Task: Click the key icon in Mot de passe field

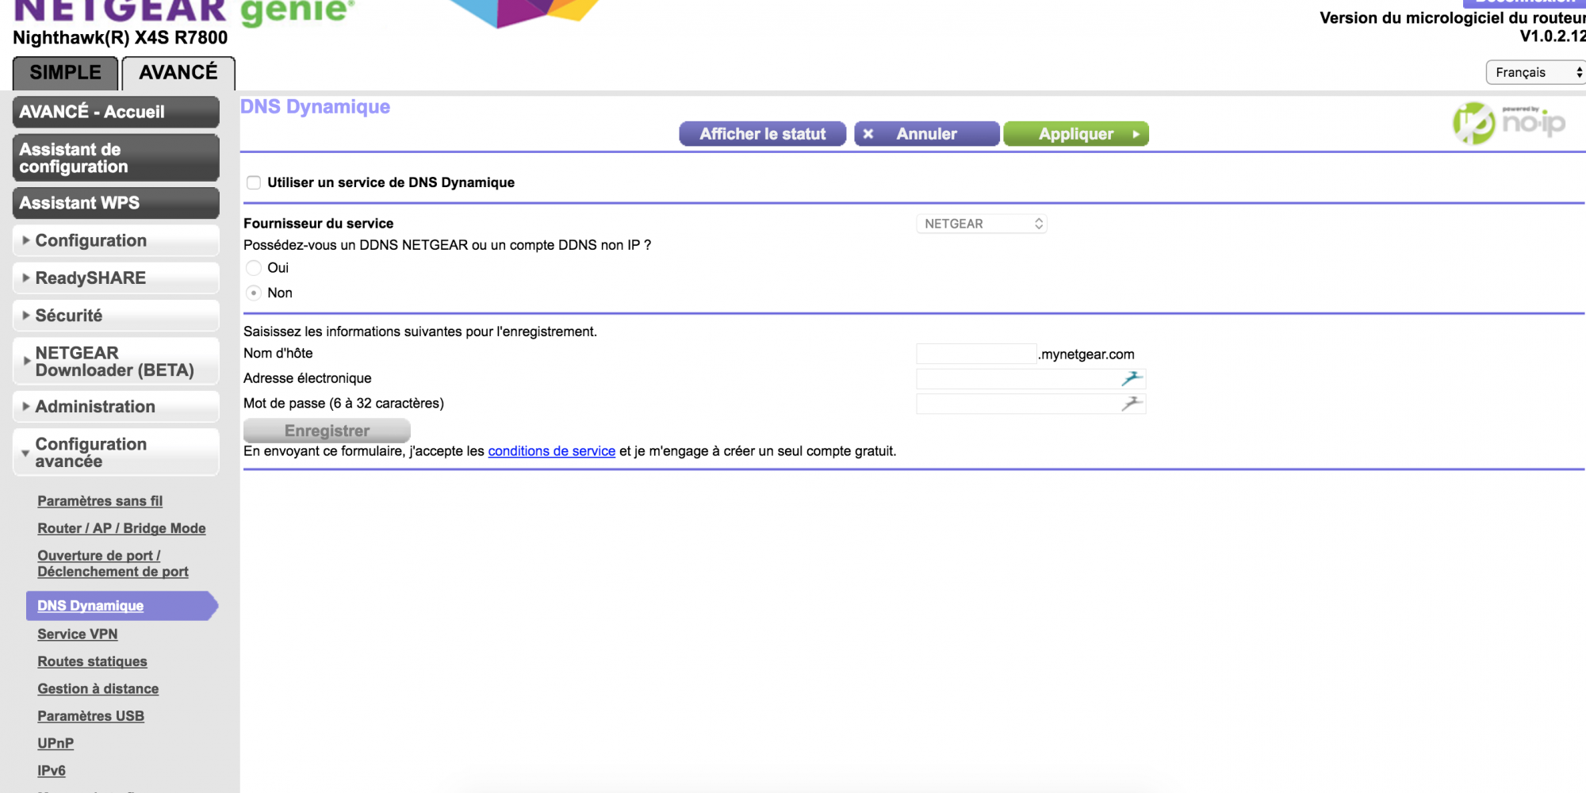Action: [x=1132, y=404]
